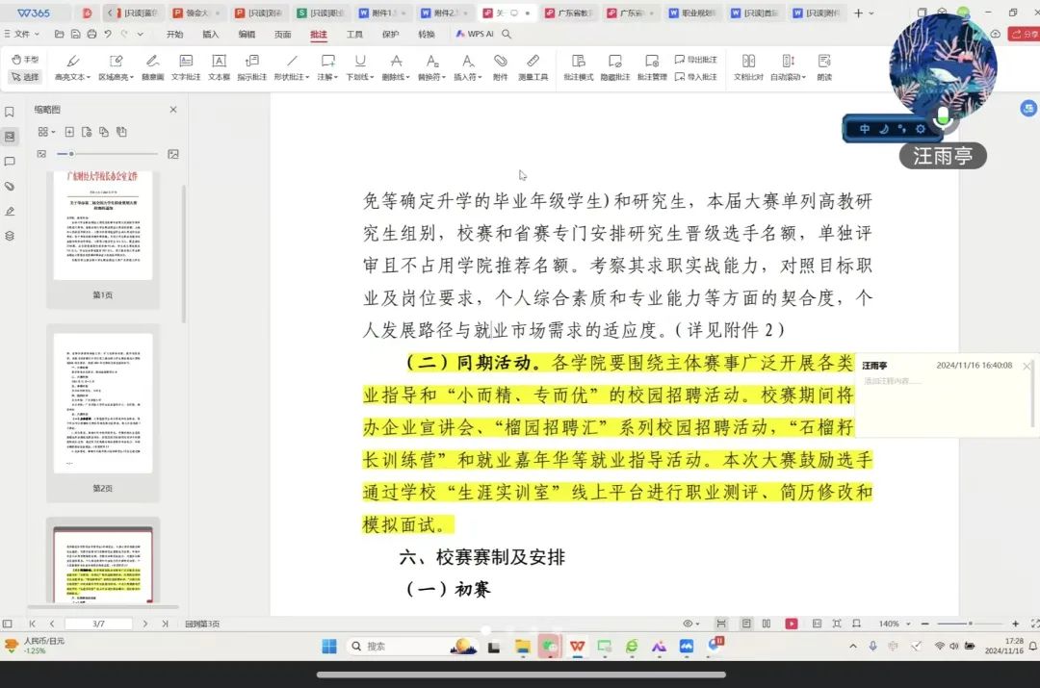Add a new document tab with plus
The width and height of the screenshot is (1040, 688).
point(858,13)
